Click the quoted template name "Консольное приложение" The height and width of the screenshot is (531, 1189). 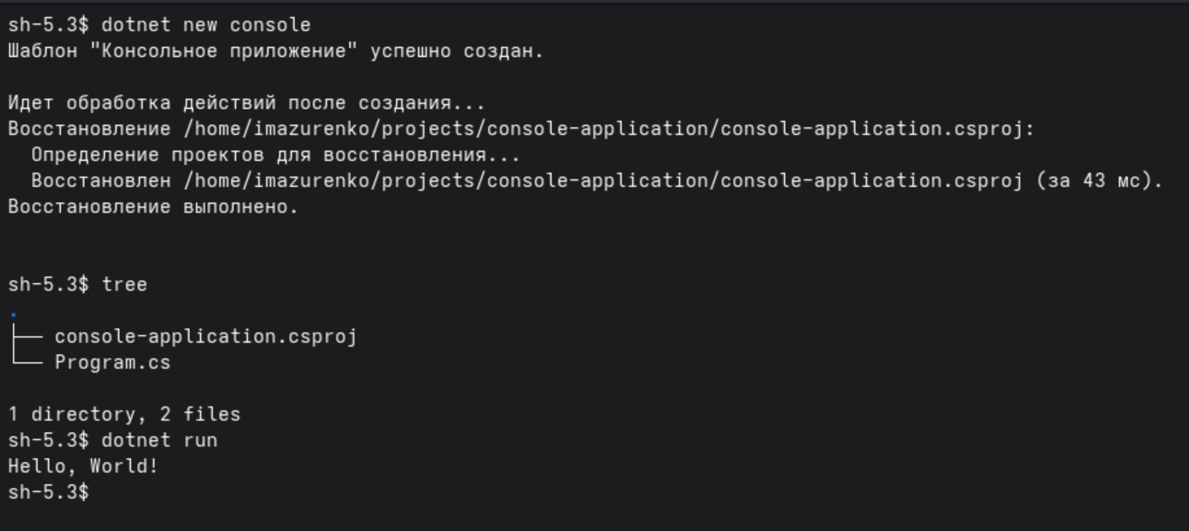pos(223,51)
